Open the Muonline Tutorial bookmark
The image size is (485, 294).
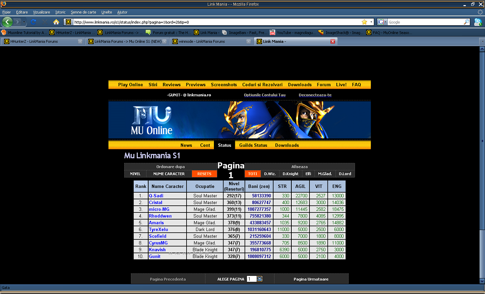(25, 32)
